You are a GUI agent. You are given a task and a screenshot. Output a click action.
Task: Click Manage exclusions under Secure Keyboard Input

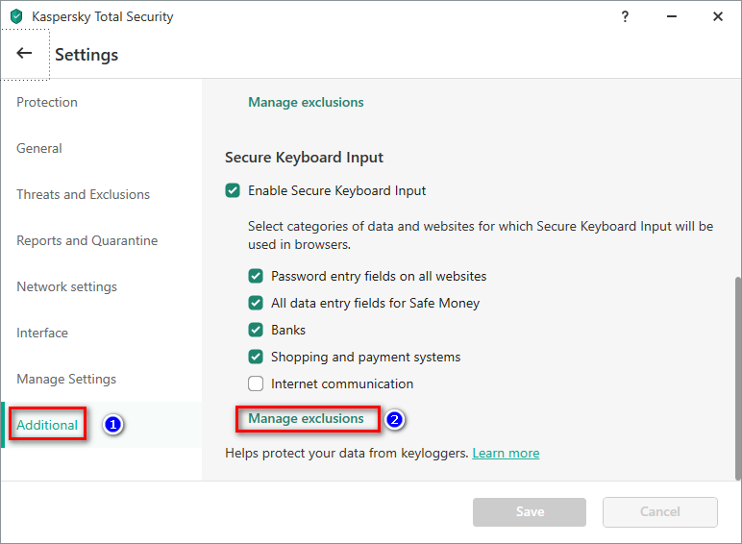pyautogui.click(x=306, y=419)
